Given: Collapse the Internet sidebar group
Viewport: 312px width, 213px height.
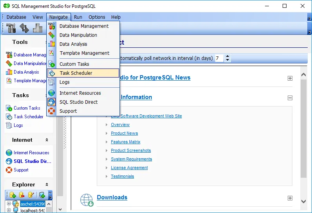Looking at the screenshot, I should [x=47, y=140].
